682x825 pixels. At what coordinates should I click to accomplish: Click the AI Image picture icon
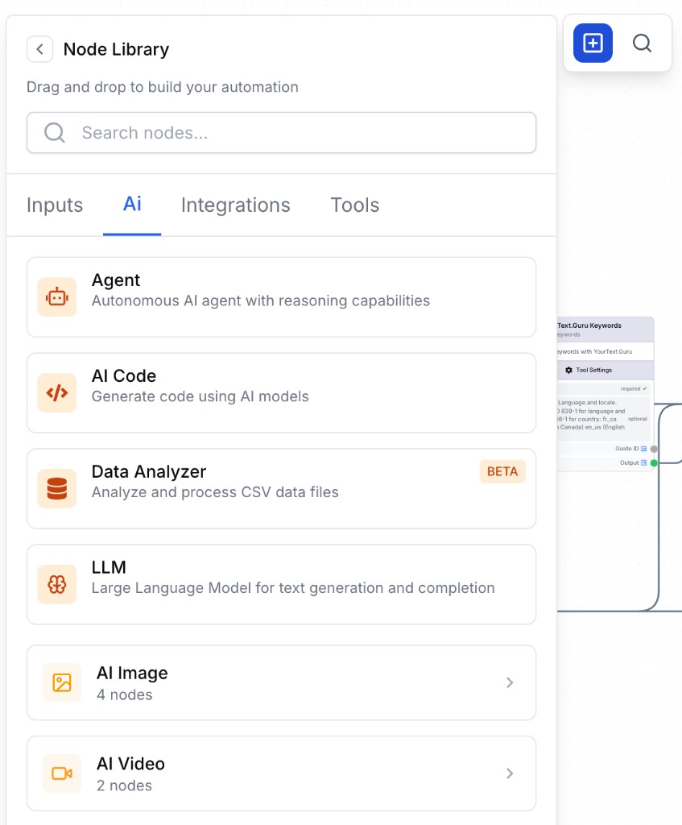[62, 683]
